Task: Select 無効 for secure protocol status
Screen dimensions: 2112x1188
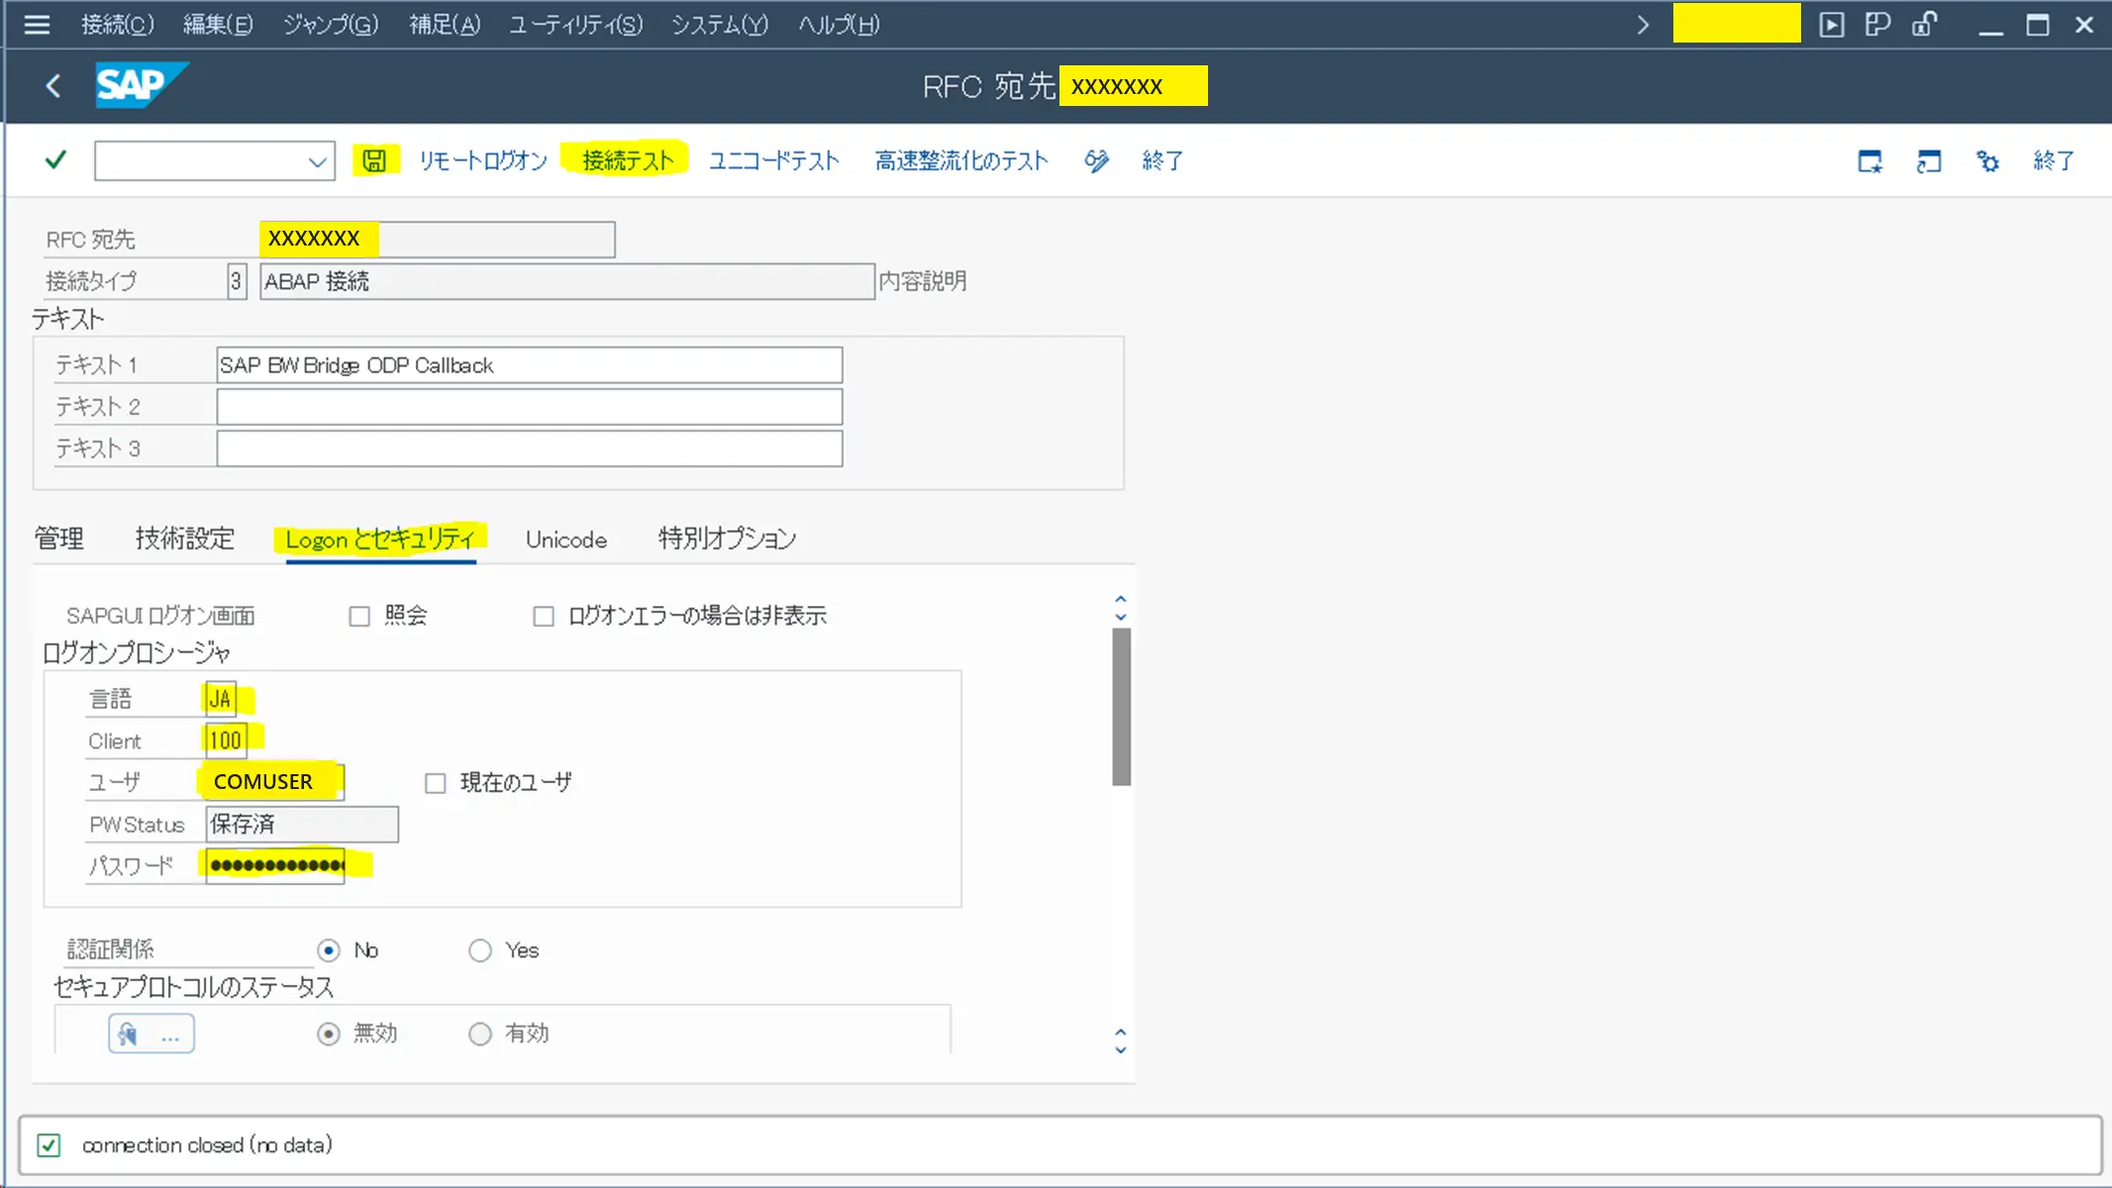Action: click(x=329, y=1035)
